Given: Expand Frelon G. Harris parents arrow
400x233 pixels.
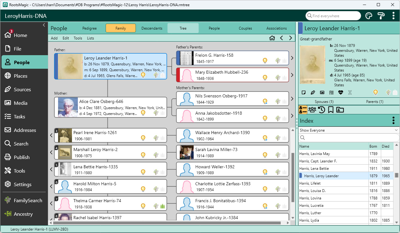Looking at the screenshot, I should 292,58.
